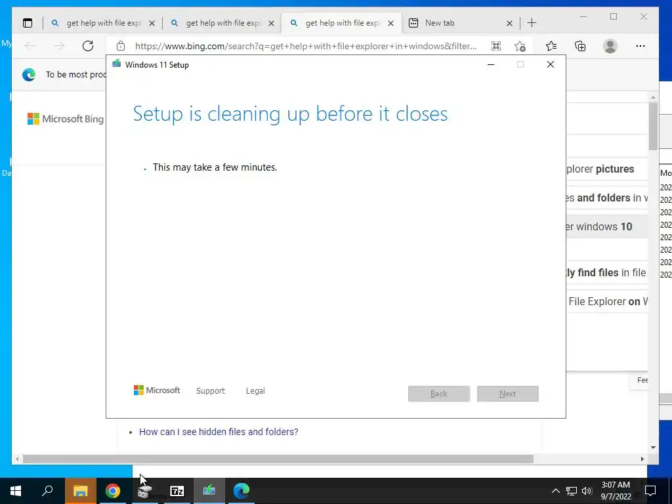
Task: Click the 'find files in file' related search suggestion
Action: 606,272
